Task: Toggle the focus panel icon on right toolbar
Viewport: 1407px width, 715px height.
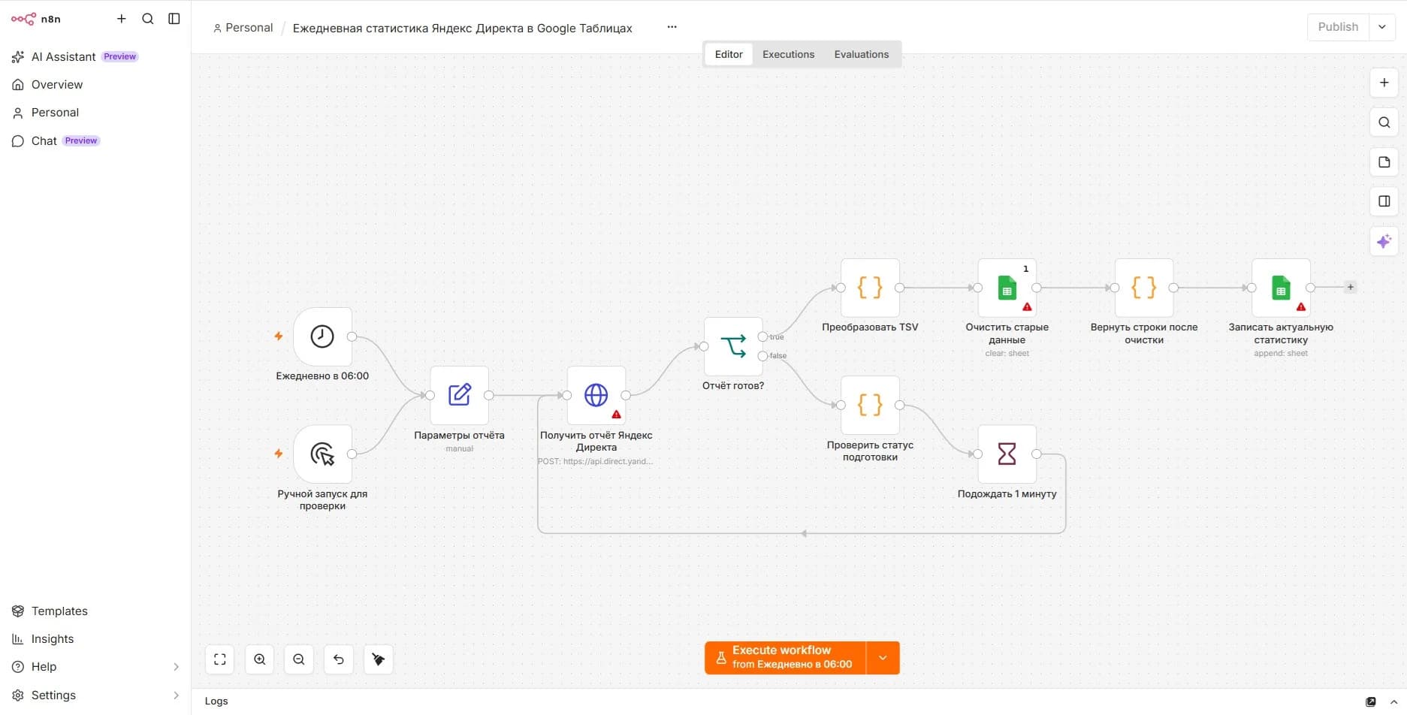Action: tap(1384, 201)
